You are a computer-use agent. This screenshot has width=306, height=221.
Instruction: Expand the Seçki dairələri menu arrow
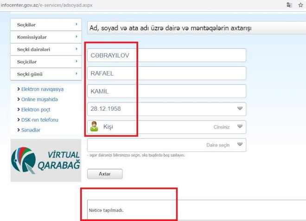coord(76,49)
